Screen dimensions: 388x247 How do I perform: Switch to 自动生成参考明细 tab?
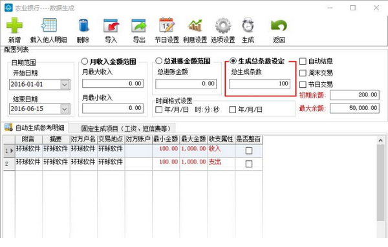pos(35,128)
